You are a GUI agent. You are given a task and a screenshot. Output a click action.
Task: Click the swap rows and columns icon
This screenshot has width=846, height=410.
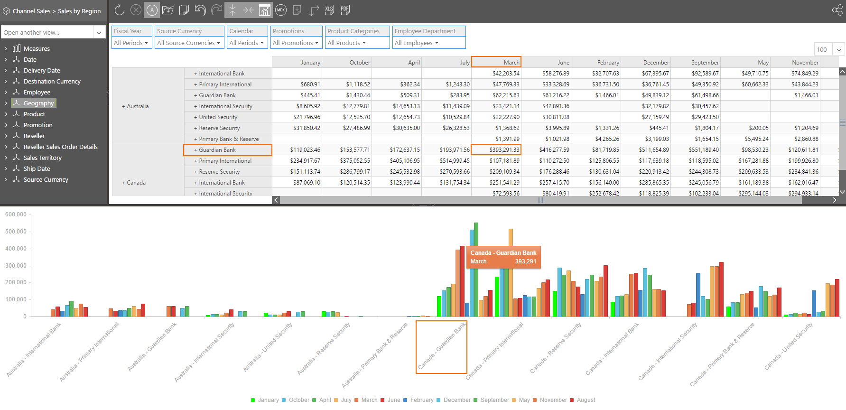[x=314, y=9]
